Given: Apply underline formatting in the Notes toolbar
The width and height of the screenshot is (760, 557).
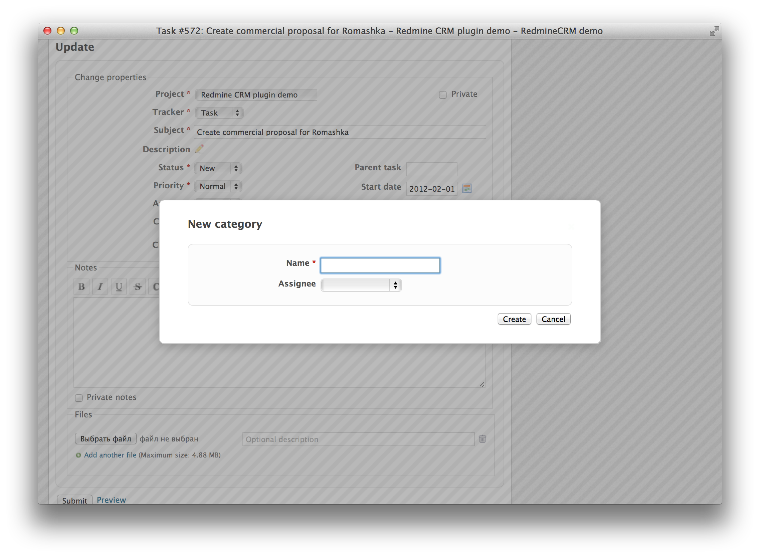Looking at the screenshot, I should (x=118, y=286).
